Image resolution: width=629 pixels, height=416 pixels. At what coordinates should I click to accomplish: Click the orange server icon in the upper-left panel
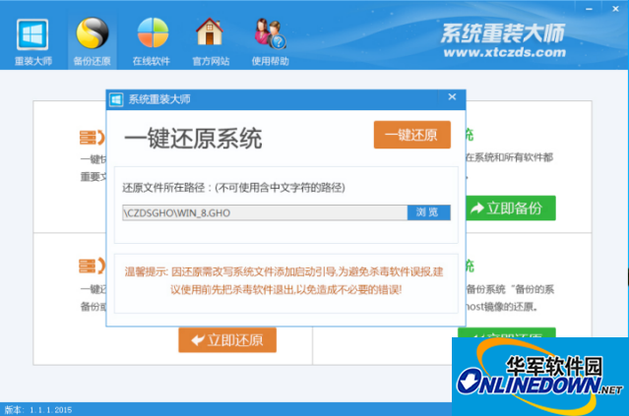(92, 138)
